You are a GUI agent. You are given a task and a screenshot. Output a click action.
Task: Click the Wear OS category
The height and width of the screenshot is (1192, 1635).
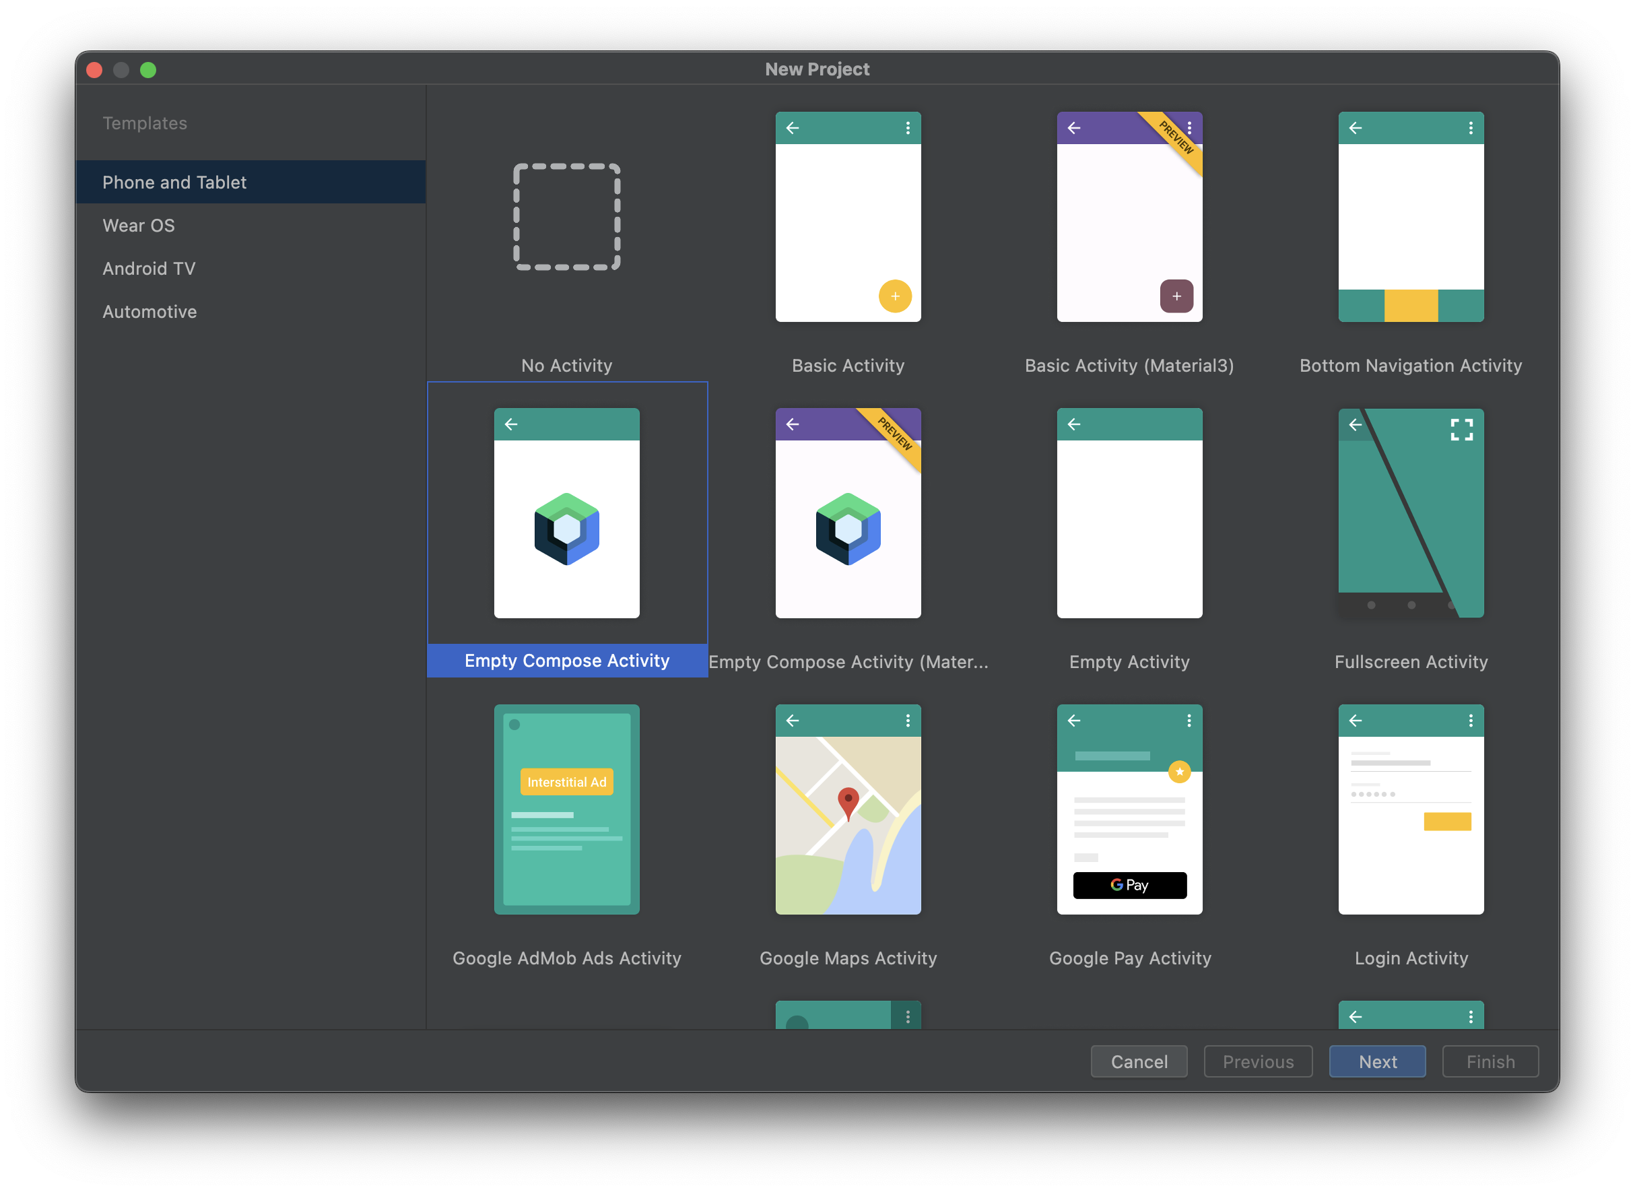(x=138, y=225)
